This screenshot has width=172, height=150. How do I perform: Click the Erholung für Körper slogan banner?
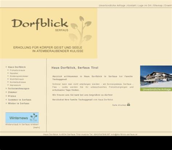tap(48, 49)
